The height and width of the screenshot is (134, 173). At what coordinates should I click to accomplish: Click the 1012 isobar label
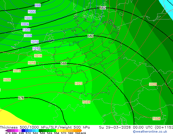36,48
